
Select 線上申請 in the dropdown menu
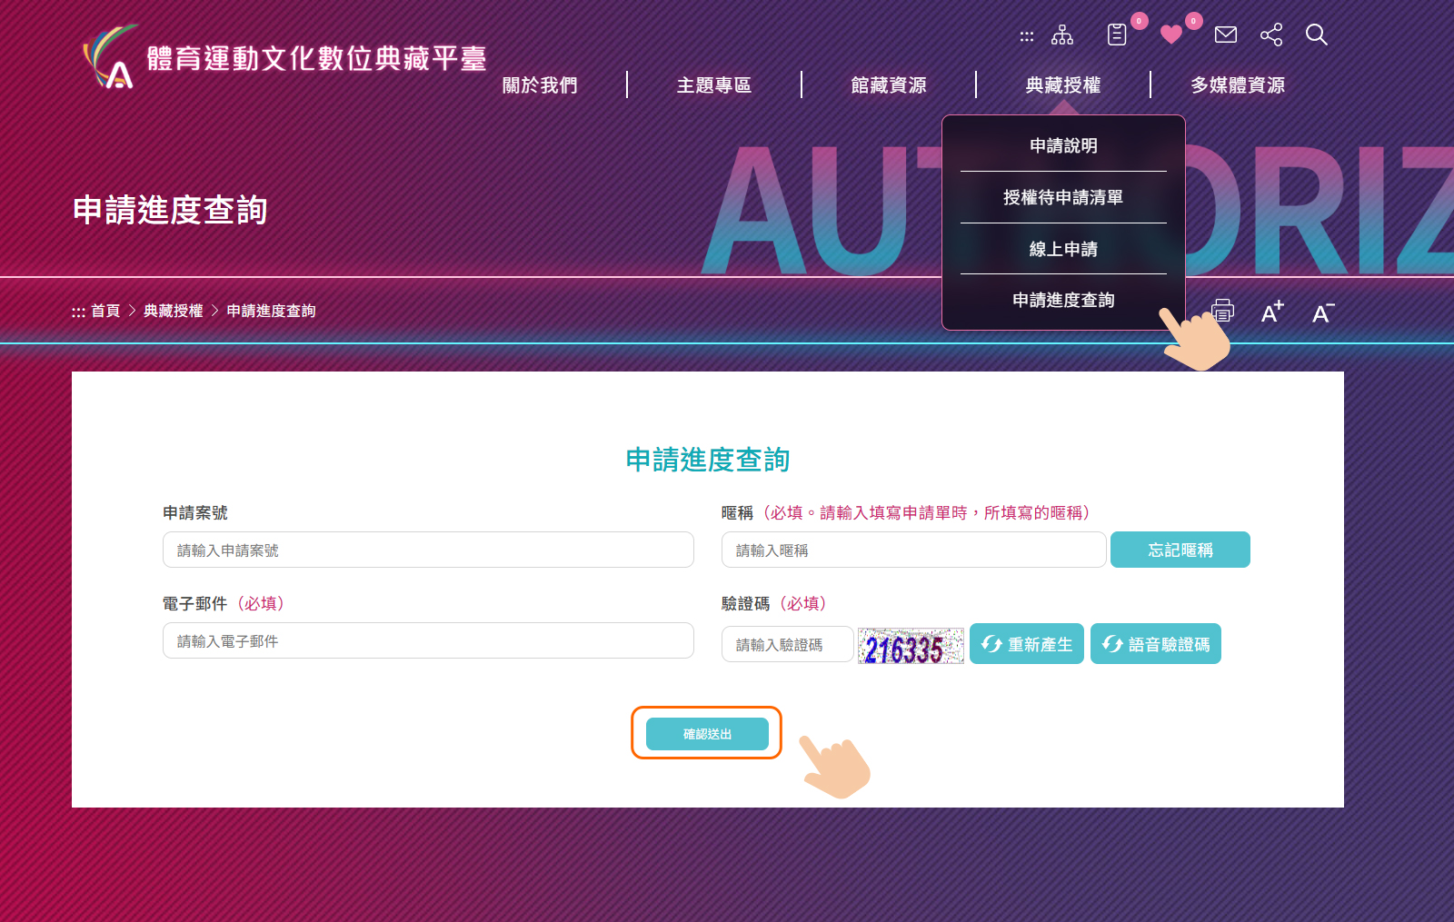tap(1063, 249)
